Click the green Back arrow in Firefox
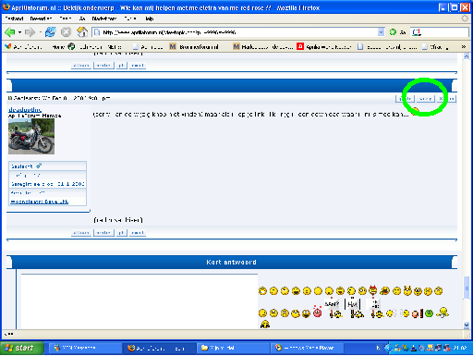This screenshot has width=473, height=356. click(10, 32)
